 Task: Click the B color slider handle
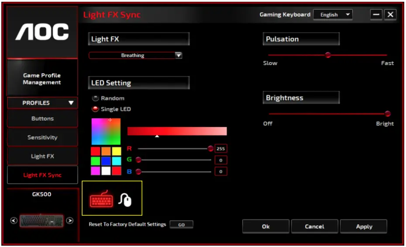point(138,172)
